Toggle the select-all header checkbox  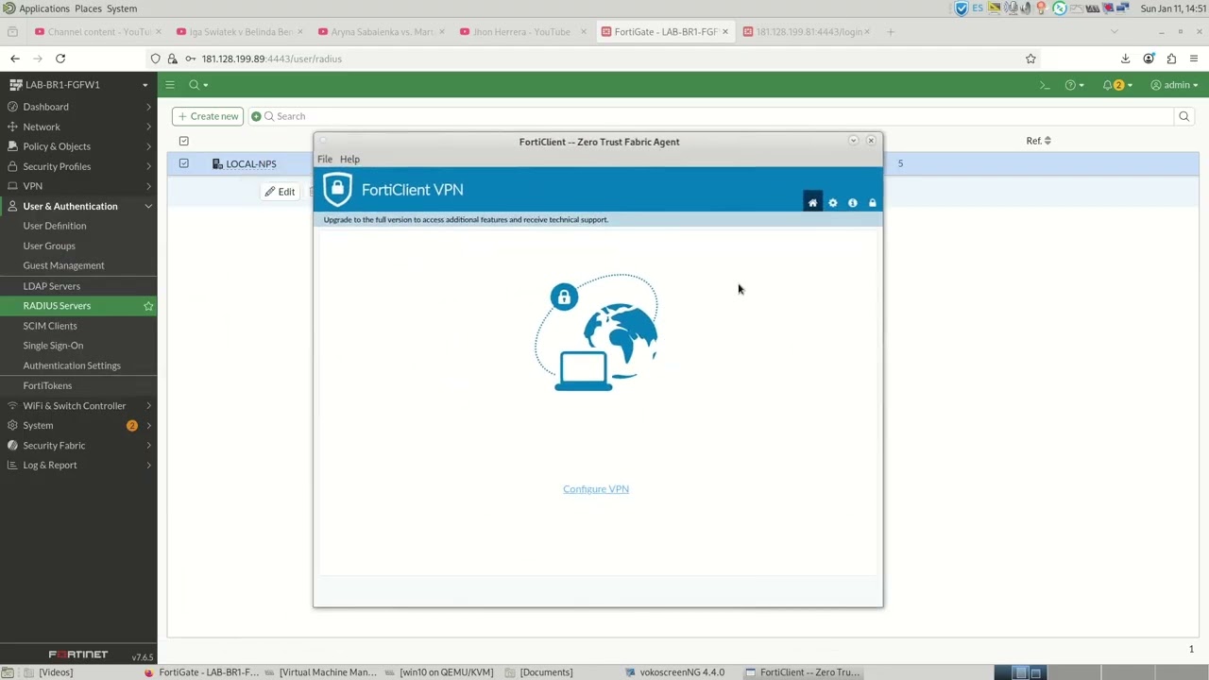(x=183, y=141)
